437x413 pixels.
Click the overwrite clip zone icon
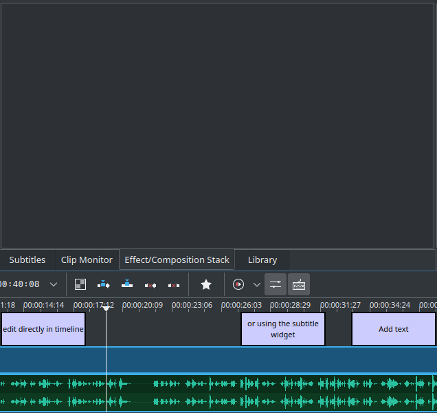point(127,284)
